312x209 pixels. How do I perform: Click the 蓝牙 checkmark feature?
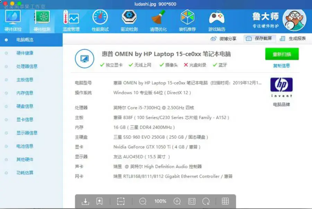220,65
